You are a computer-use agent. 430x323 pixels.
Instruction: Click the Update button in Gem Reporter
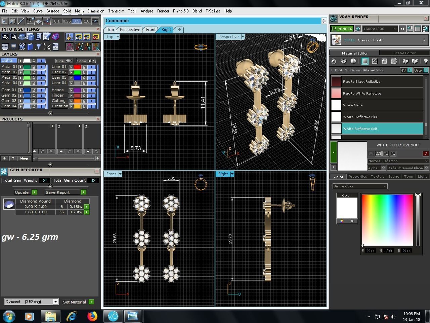coord(26,192)
